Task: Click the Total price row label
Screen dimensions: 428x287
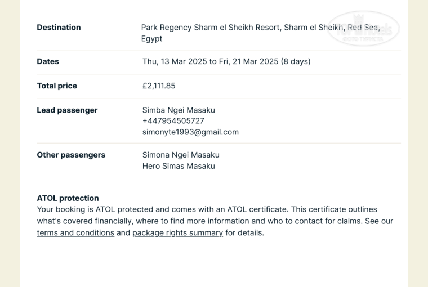Action: point(57,86)
